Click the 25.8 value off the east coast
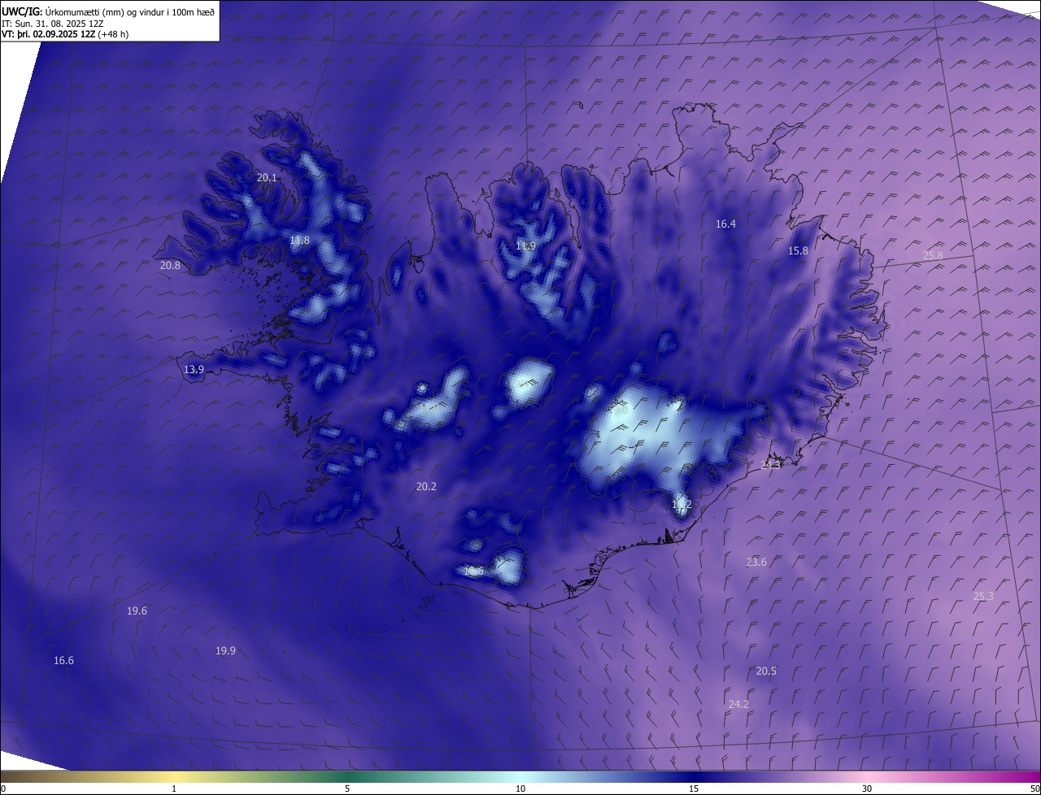 [x=933, y=255]
